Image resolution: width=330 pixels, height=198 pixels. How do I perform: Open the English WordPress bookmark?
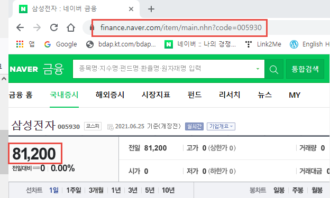(309, 44)
